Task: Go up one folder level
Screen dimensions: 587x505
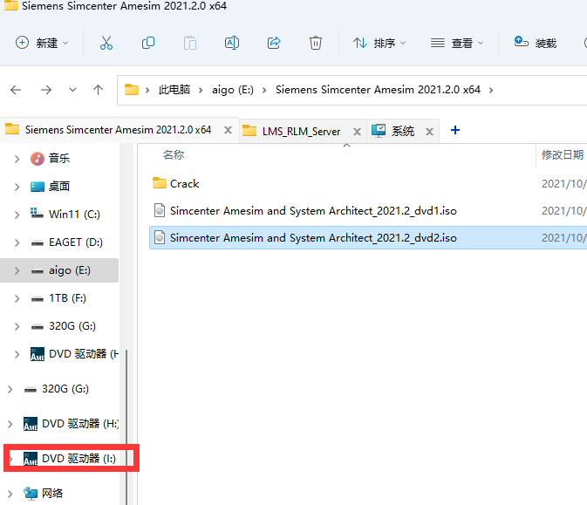Action: [x=98, y=90]
